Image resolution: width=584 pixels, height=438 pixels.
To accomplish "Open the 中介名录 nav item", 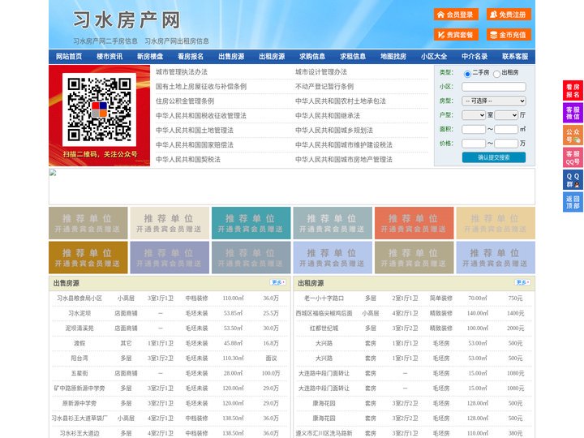I will coord(474,57).
